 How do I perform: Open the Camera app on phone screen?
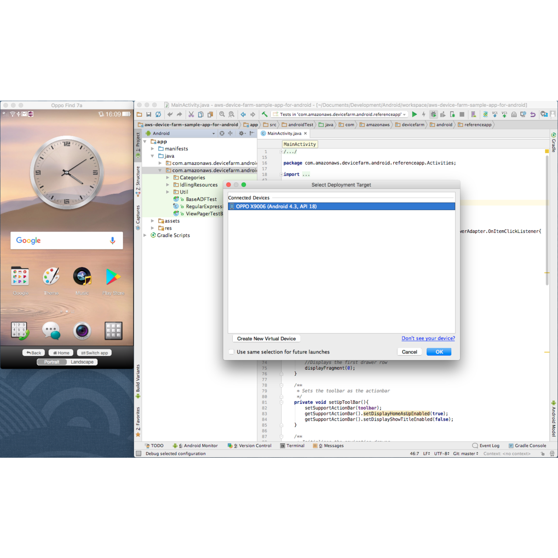tap(82, 331)
